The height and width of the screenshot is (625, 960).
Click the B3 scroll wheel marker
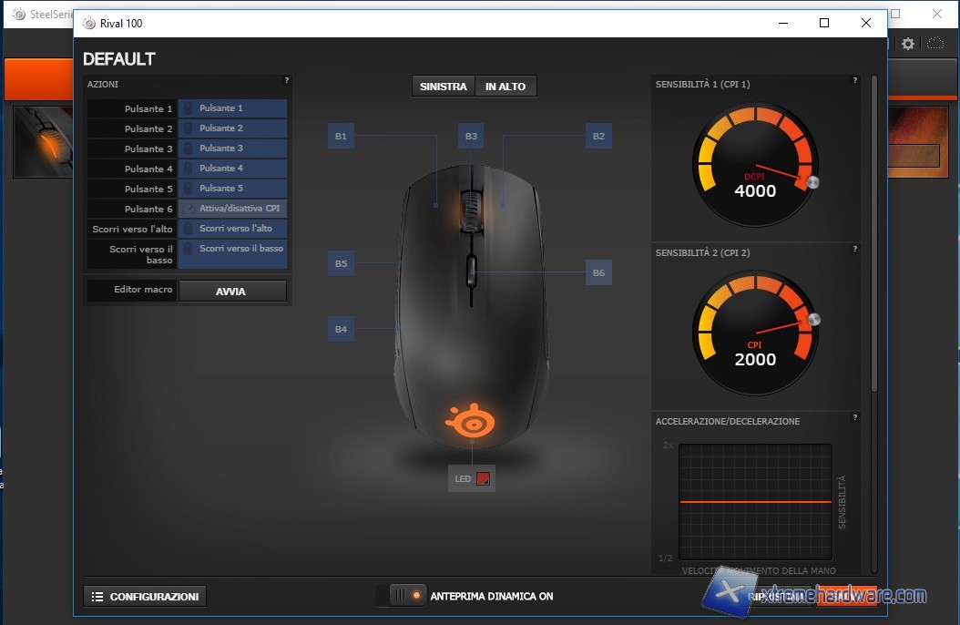471,137
